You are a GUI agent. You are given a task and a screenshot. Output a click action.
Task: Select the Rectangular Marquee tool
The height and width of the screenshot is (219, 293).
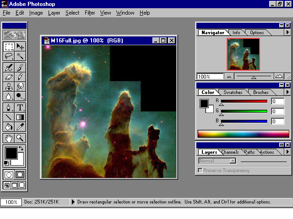(x=9, y=47)
